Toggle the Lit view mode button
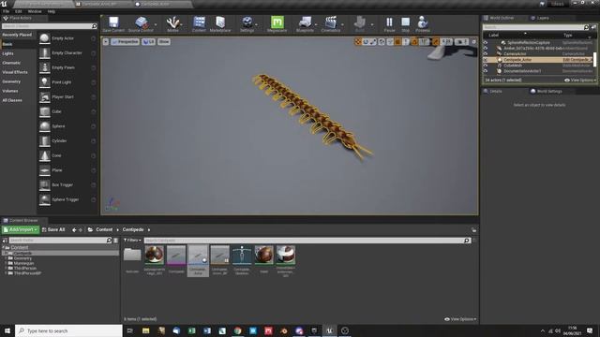600x337 pixels. 148,41
